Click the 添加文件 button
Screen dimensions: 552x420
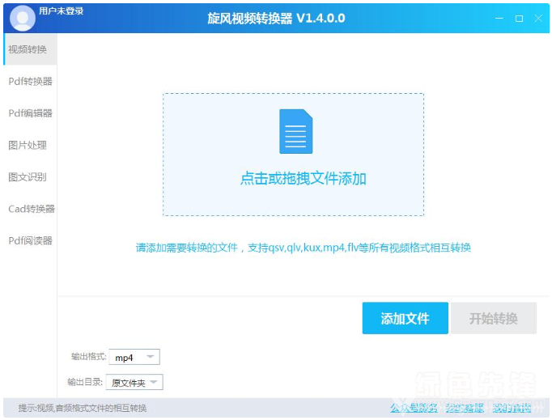point(406,318)
